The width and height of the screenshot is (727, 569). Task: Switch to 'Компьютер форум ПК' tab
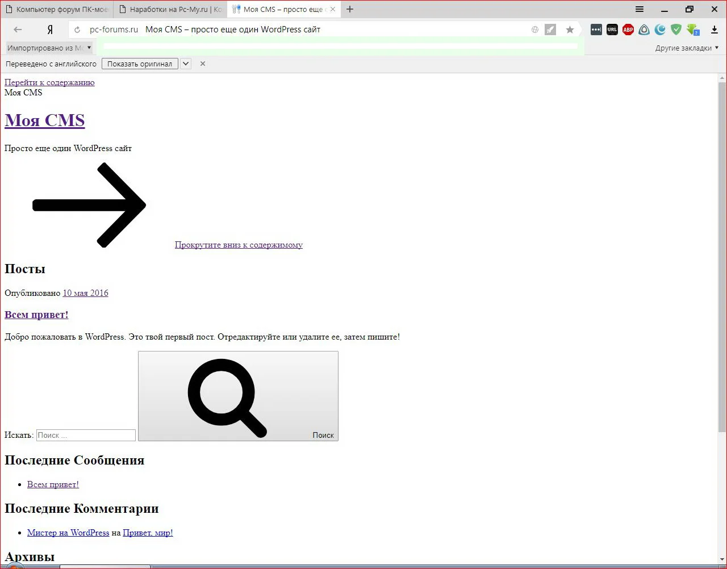click(57, 9)
